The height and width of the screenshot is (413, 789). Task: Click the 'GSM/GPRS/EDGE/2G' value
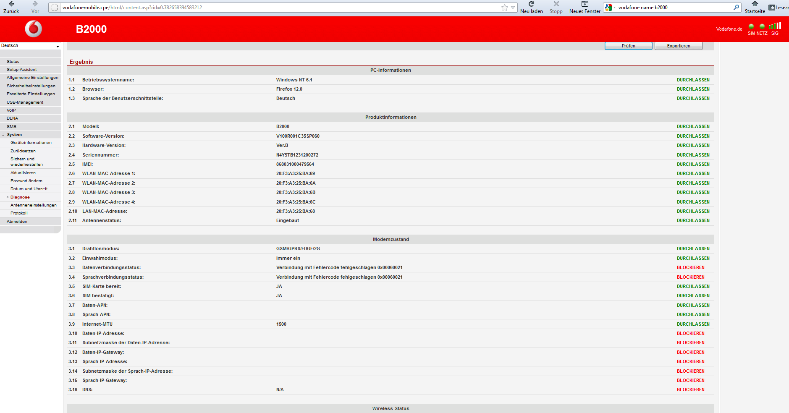[x=298, y=248]
